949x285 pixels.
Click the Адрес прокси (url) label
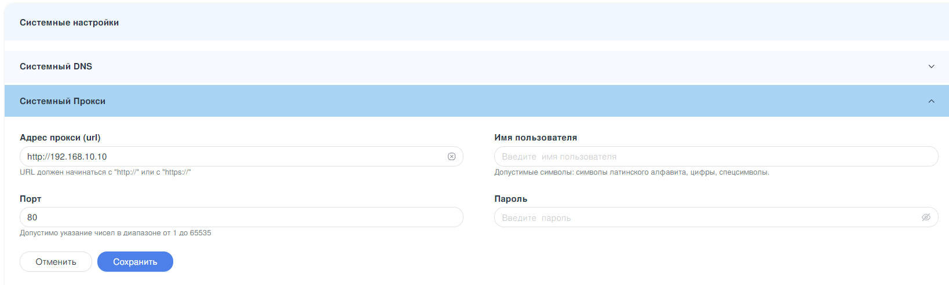(x=60, y=138)
